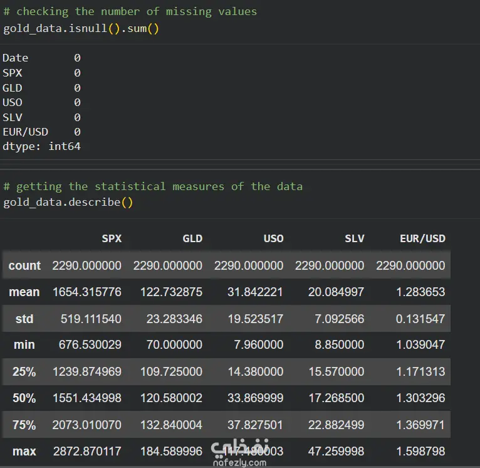Select SPX std value 519.111540
Screen dimensions: 480x468
pyautogui.click(x=91, y=319)
